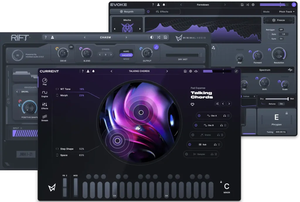Viewport: 300px width, 202px height.
Task: Click the randomize shuffle icon in Current
Action: click(217, 104)
